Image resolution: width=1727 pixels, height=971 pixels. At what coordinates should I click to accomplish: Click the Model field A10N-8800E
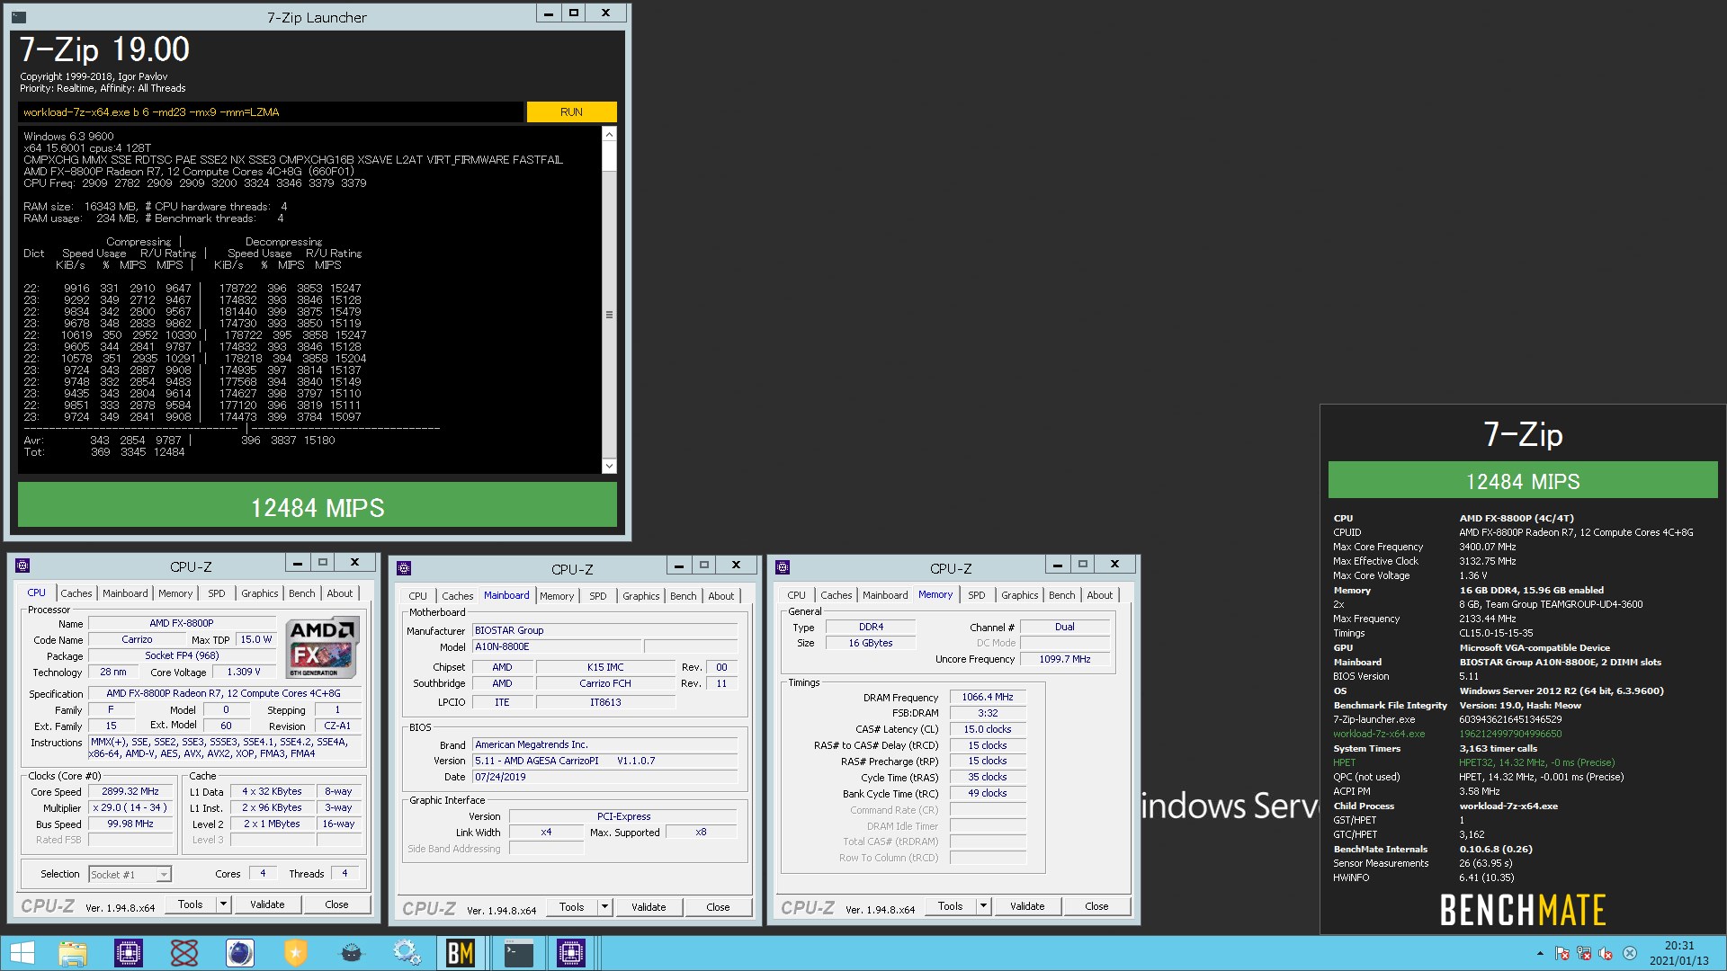557,646
